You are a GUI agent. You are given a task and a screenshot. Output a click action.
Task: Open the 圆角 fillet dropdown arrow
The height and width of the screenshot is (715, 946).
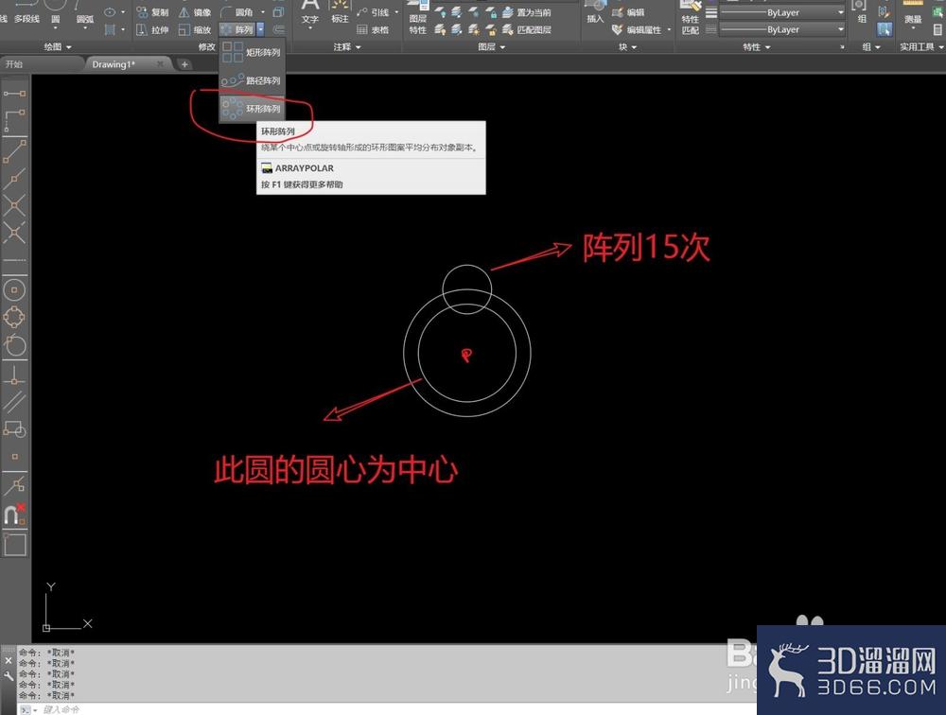coord(262,12)
